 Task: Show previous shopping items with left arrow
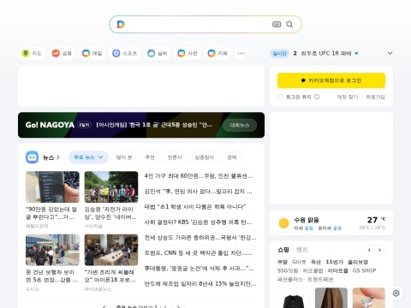pyautogui.click(x=369, y=250)
